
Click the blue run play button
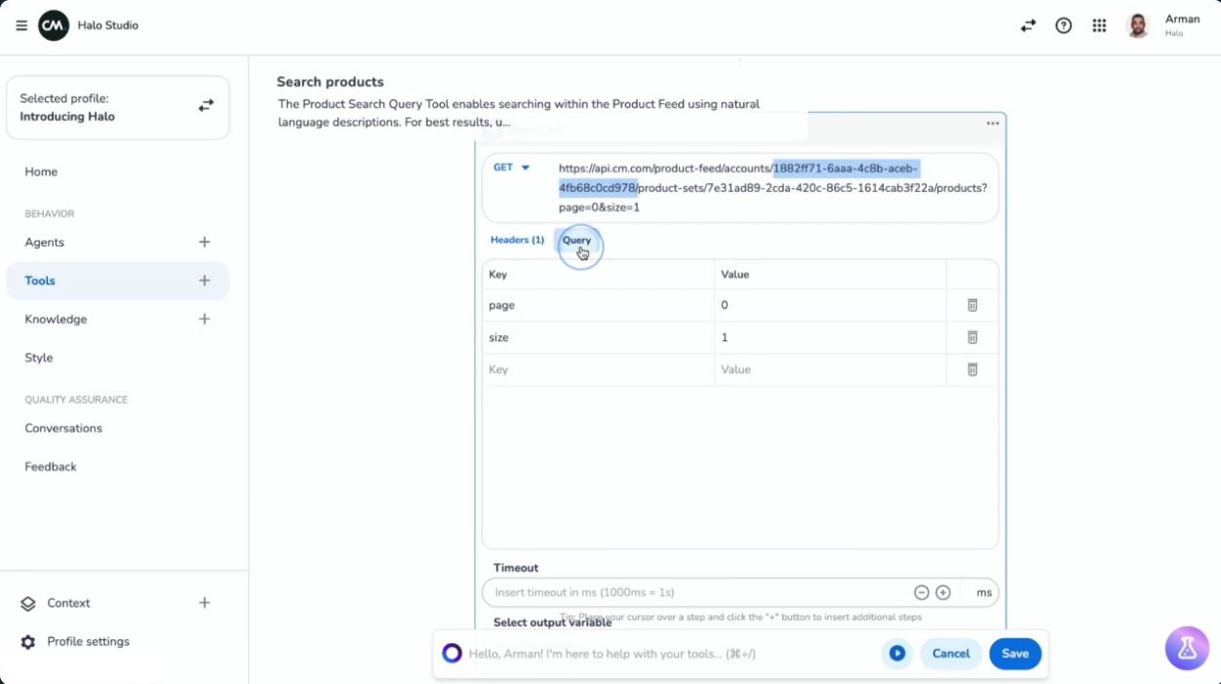897,654
